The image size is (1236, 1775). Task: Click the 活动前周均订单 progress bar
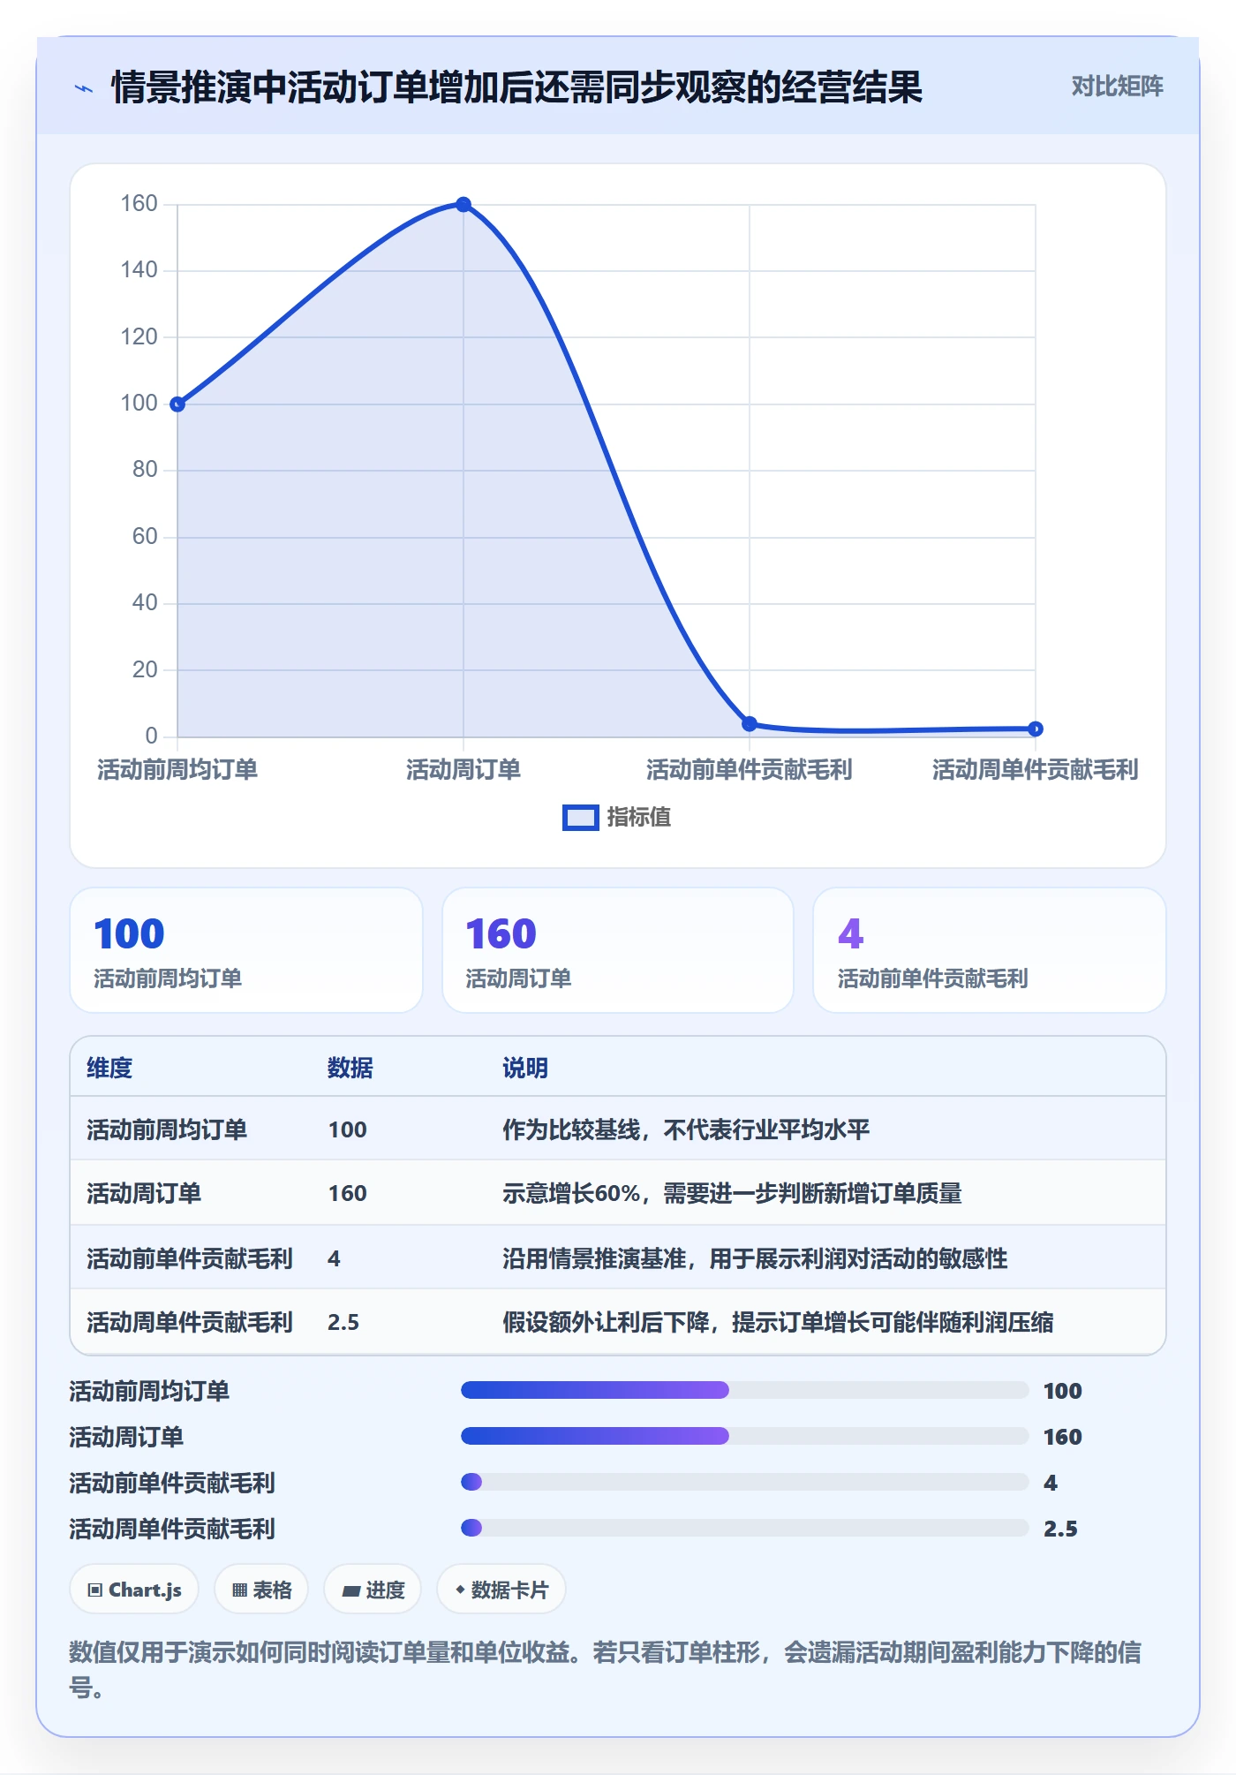click(744, 1390)
